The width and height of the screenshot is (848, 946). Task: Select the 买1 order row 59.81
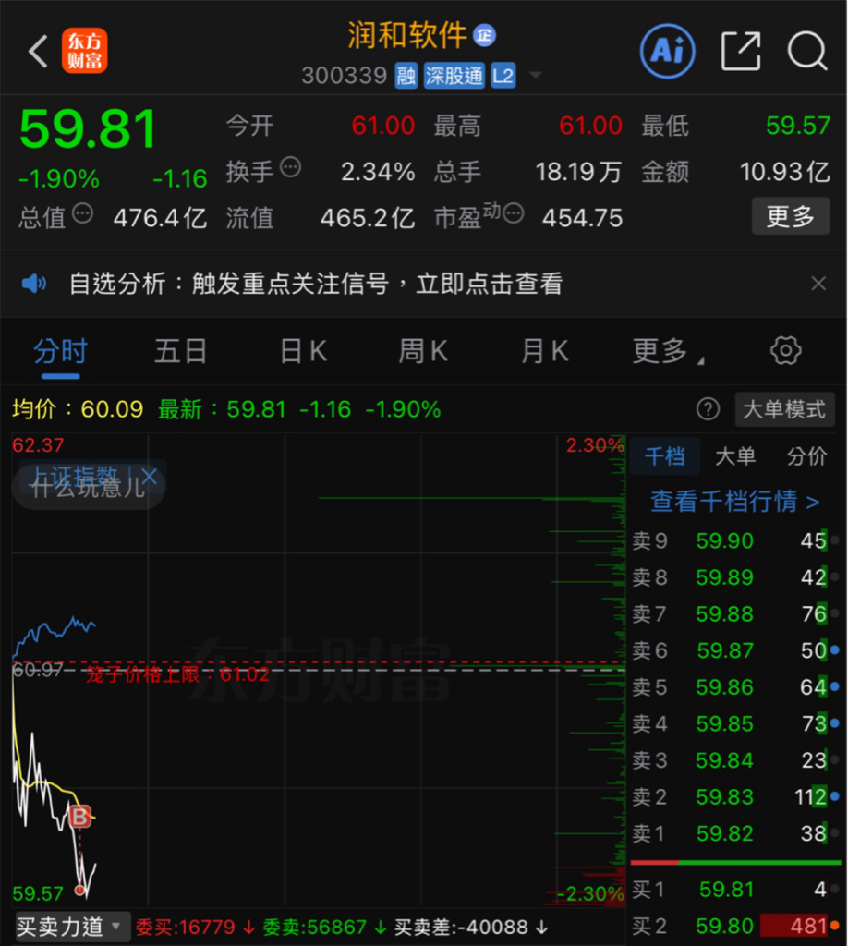coord(735,890)
